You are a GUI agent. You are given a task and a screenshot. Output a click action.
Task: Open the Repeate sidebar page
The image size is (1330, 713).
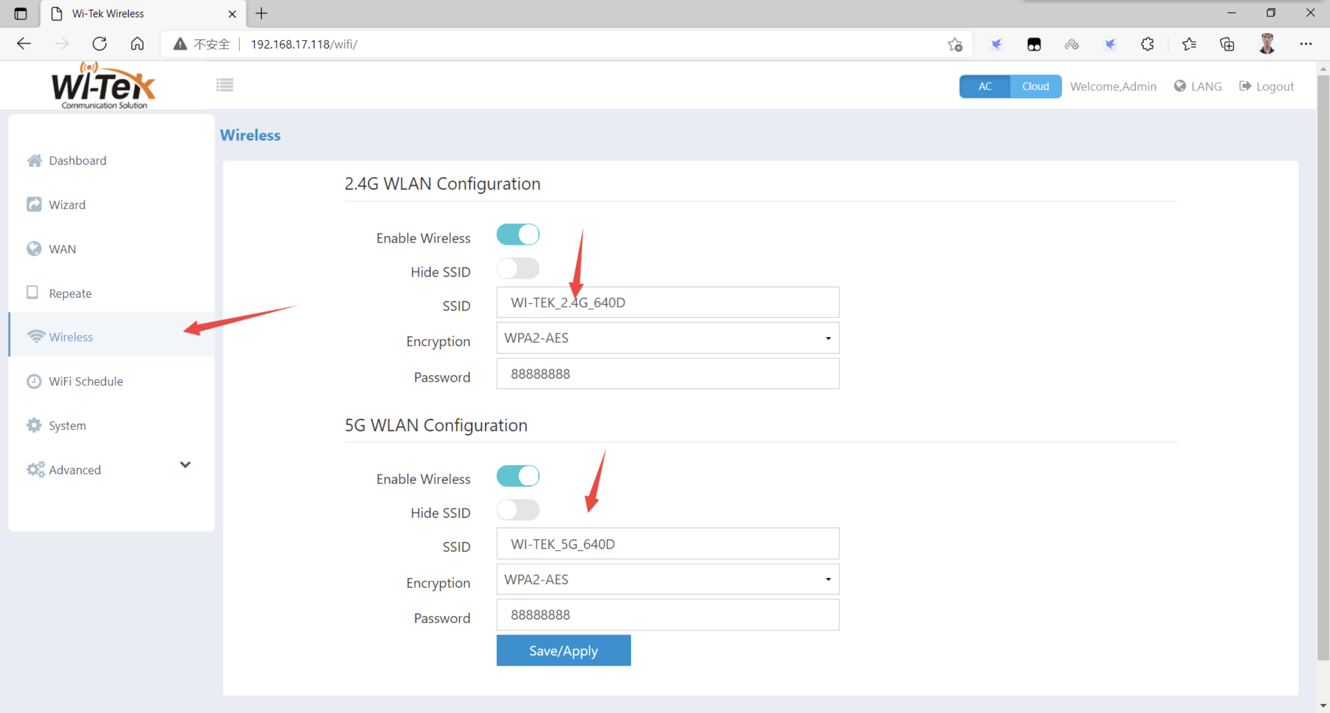coord(70,293)
